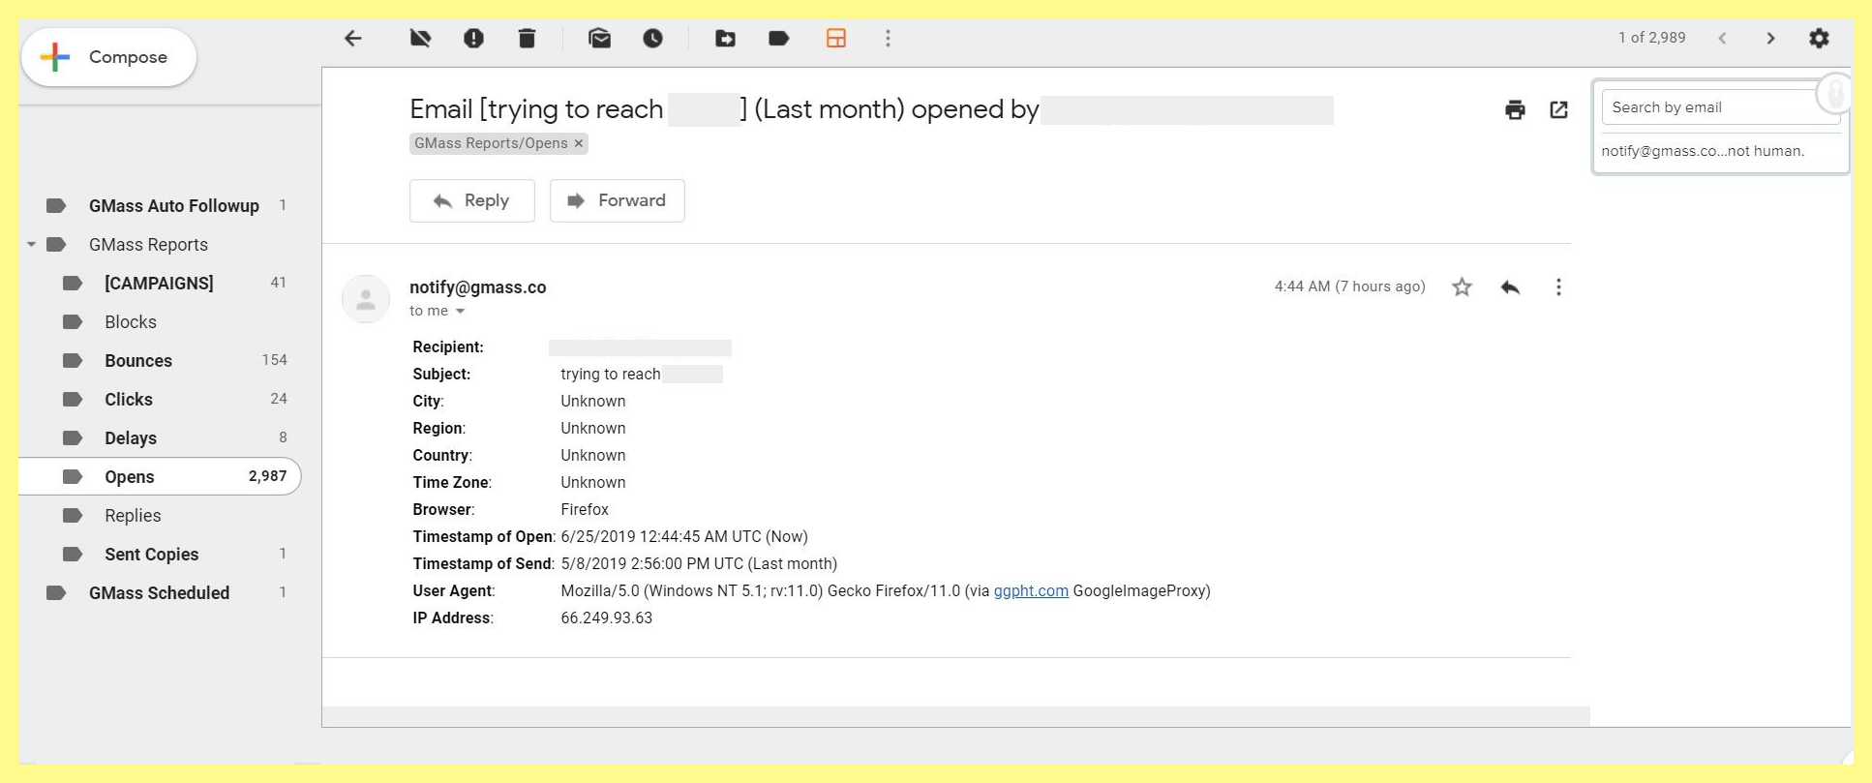Click the orange GMass layout icon
The image size is (1872, 783).
click(836, 39)
